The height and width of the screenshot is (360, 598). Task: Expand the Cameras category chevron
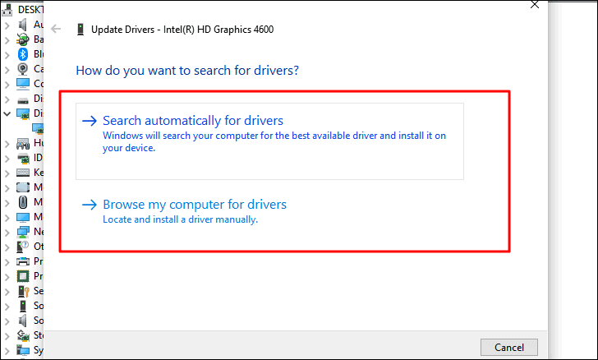(7, 70)
